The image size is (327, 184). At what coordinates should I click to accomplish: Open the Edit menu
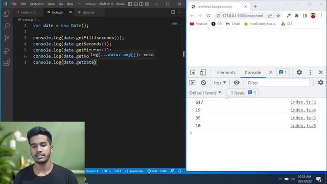(x=24, y=4)
